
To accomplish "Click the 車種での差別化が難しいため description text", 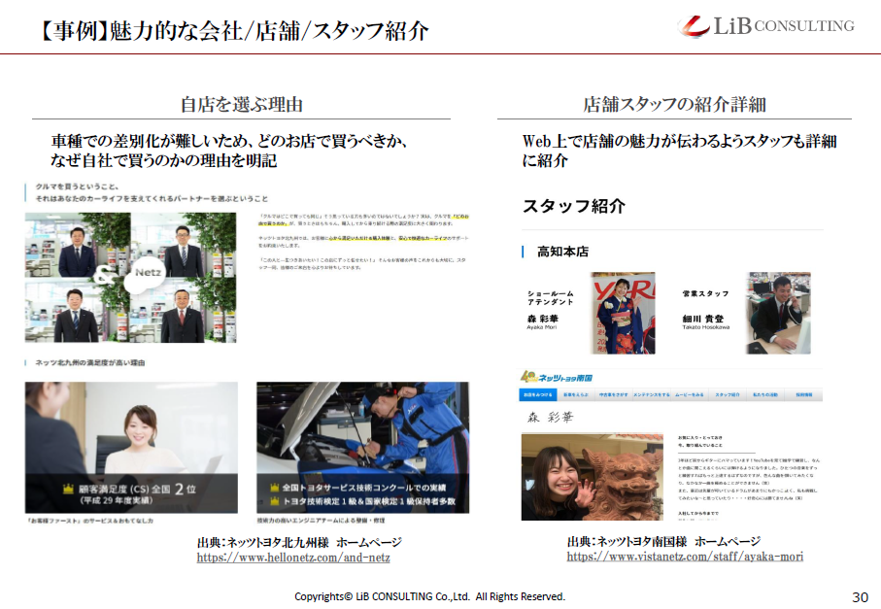I will point(228,151).
